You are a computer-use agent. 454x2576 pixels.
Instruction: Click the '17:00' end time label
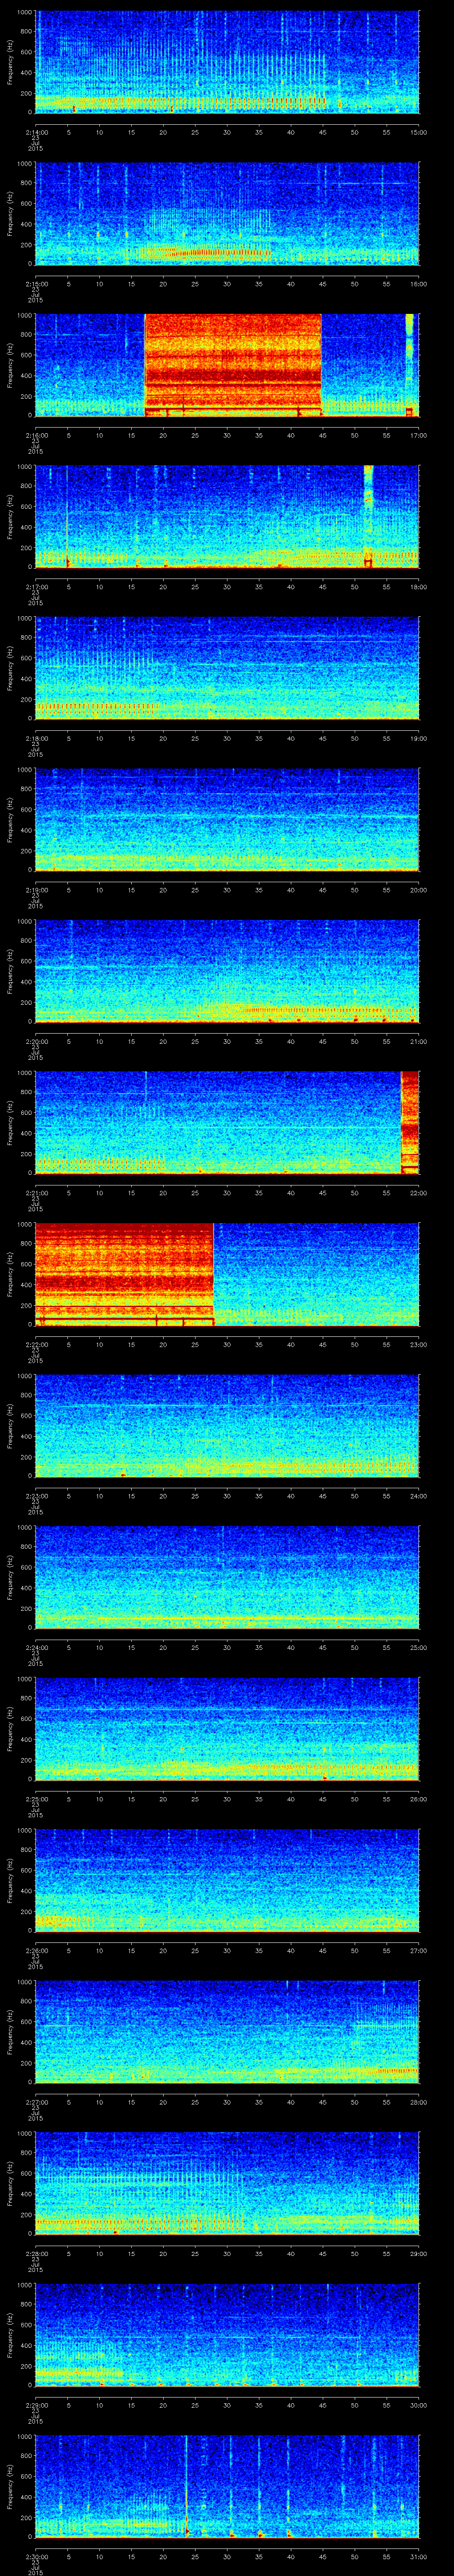[x=418, y=435]
